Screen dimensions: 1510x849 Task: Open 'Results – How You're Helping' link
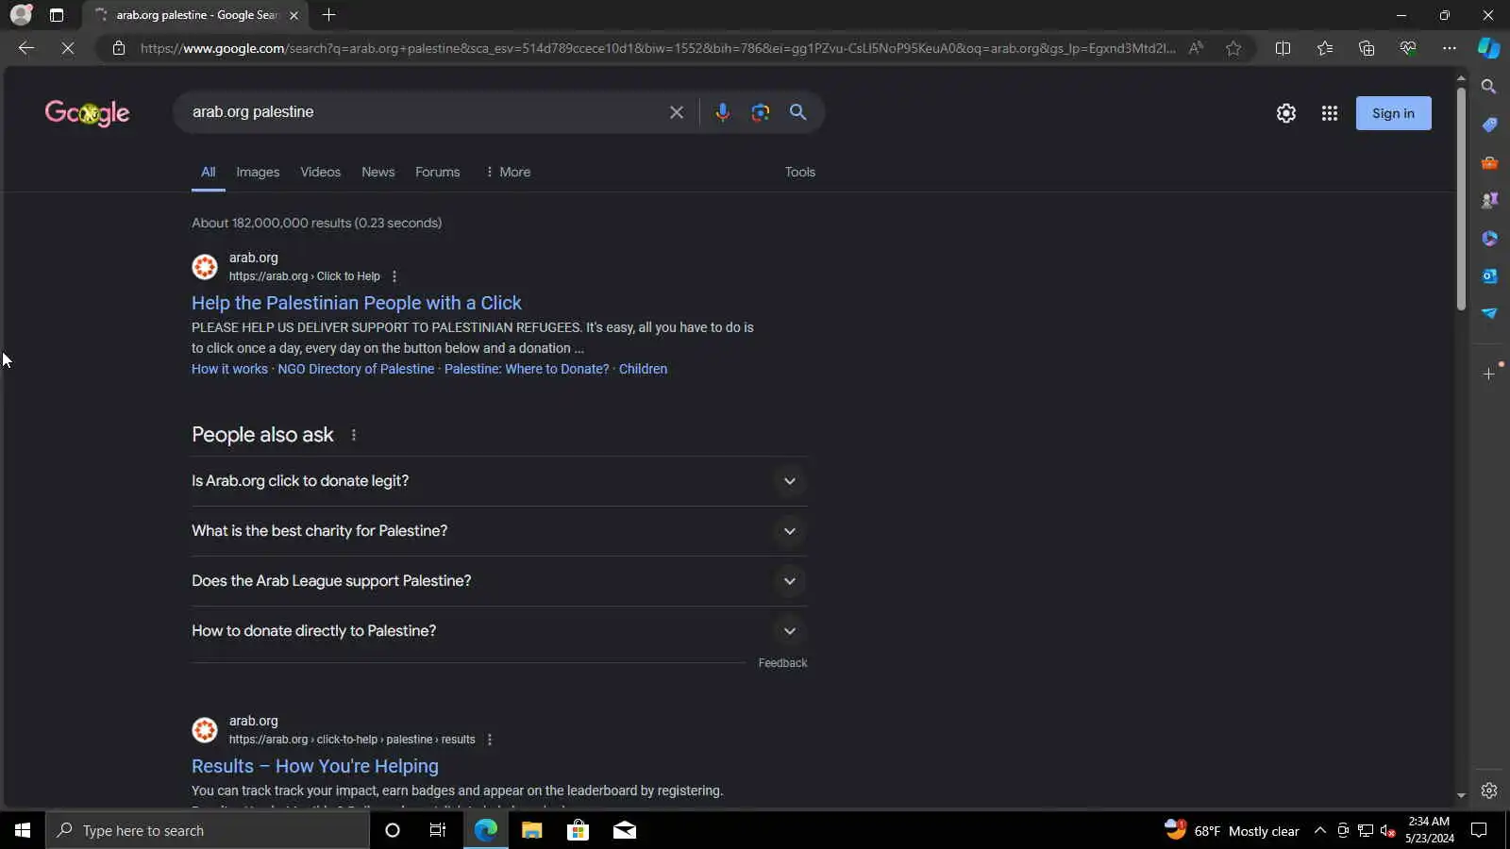tap(314, 766)
